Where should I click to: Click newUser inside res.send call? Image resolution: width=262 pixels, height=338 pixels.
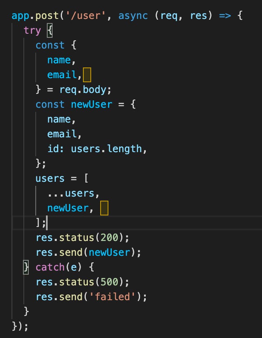click(x=109, y=252)
